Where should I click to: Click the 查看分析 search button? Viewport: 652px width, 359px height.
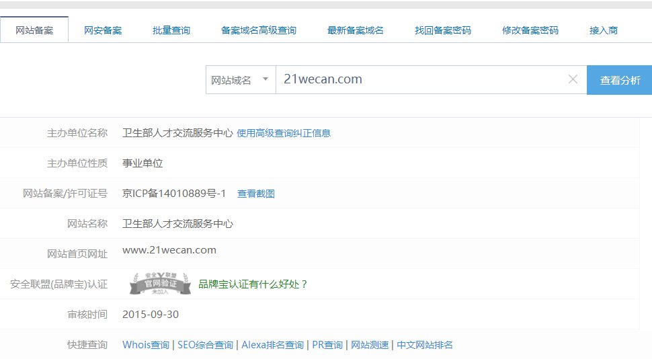pyautogui.click(x=620, y=80)
